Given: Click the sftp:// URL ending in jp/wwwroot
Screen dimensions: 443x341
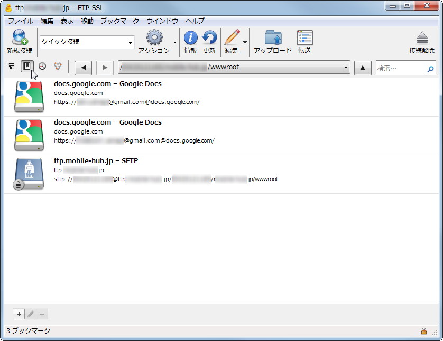Looking at the screenshot, I should 166,179.
